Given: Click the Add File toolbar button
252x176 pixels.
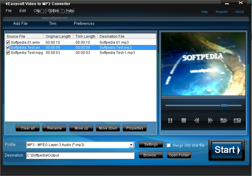Looking at the screenshot, I should point(20,24).
